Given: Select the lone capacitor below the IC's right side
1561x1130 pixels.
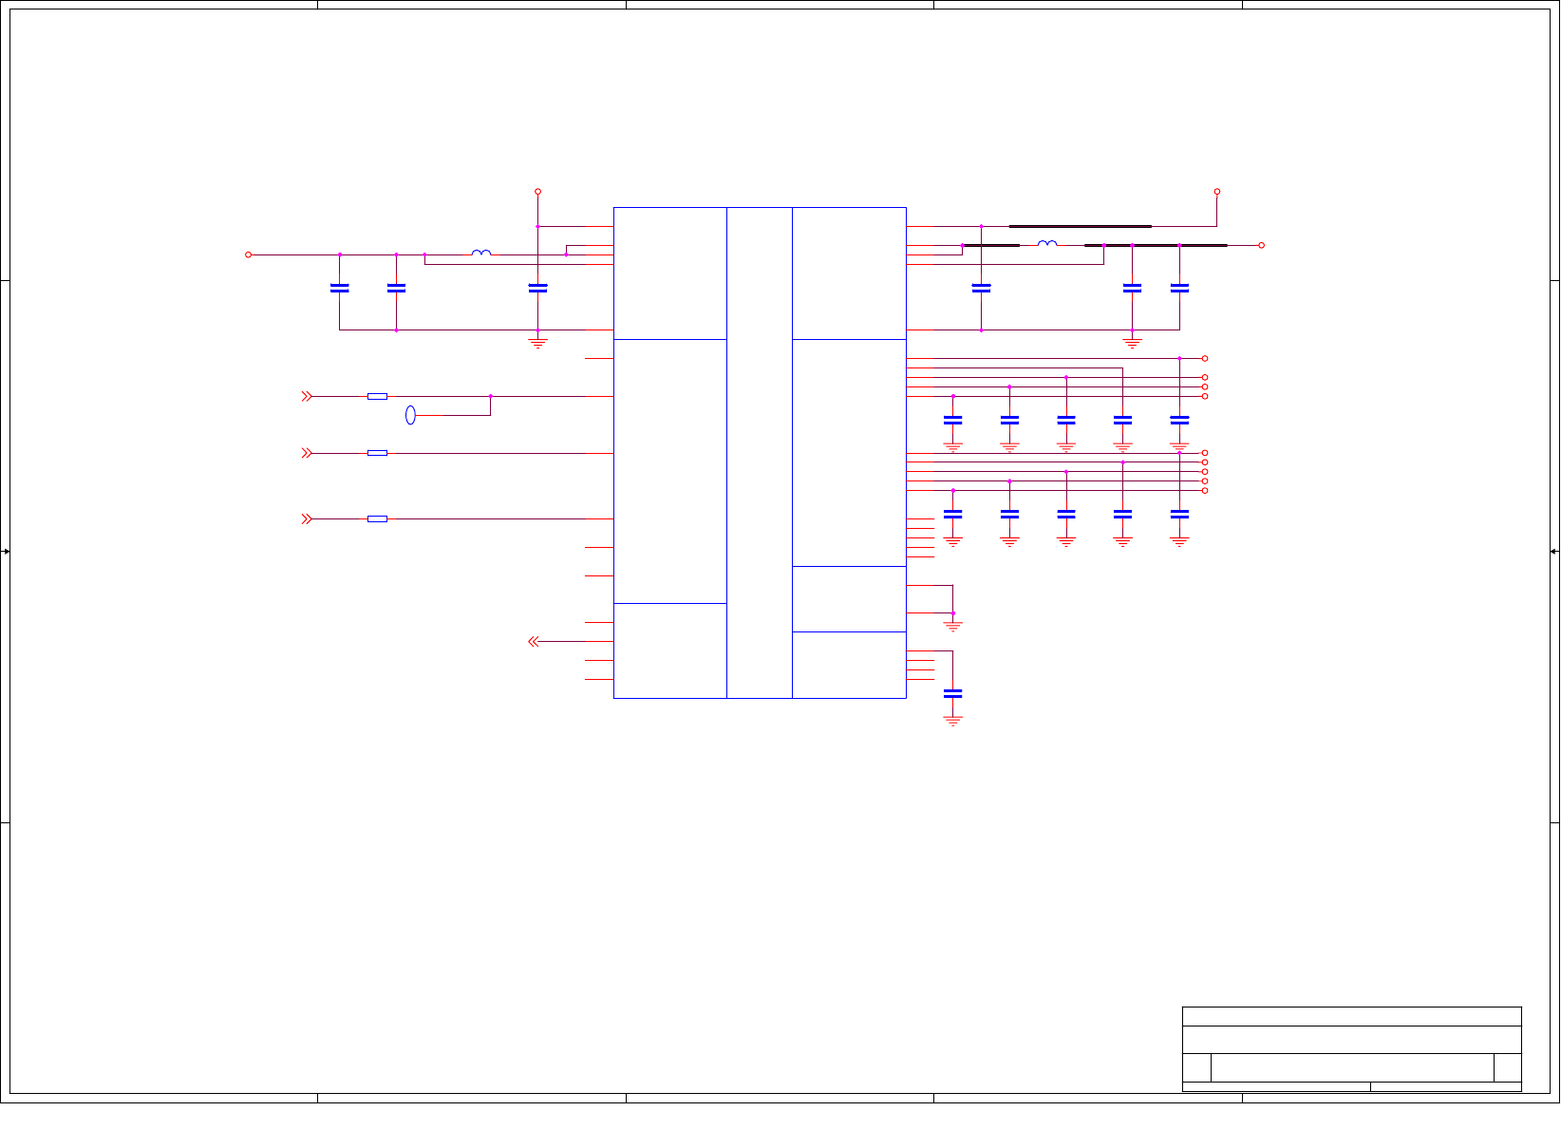Looking at the screenshot, I should (952, 694).
